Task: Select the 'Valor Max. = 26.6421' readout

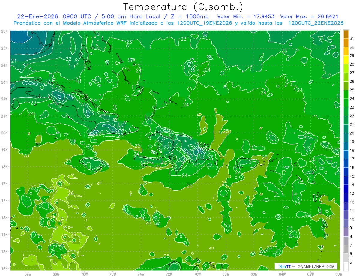Action: (309, 16)
